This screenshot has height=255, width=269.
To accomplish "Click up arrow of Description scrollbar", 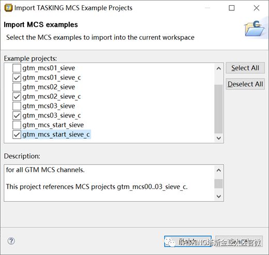I will pos(218,170).
